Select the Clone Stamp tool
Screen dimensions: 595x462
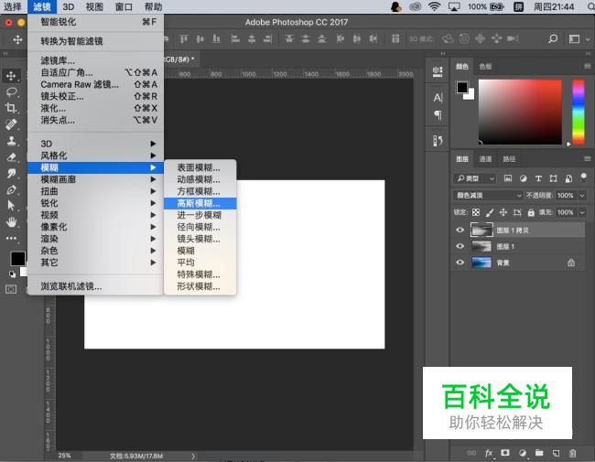tap(12, 141)
